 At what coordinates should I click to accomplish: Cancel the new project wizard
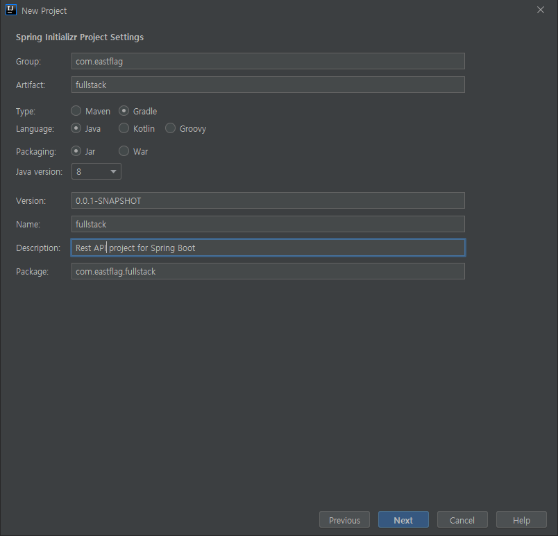(x=462, y=520)
